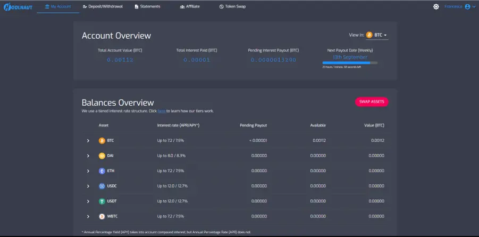This screenshot has height=237, width=479.
Task: Click the USDC coin icon
Action: click(102, 186)
